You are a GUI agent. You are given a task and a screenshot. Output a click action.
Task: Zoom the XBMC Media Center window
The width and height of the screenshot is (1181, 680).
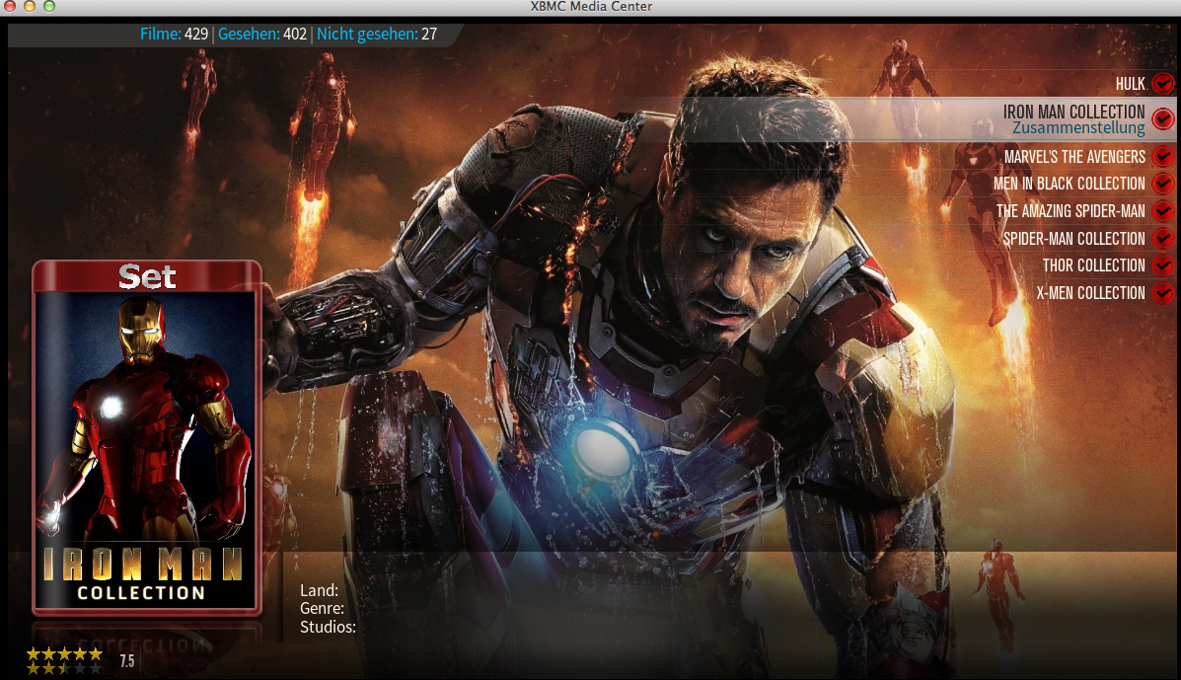(x=49, y=6)
